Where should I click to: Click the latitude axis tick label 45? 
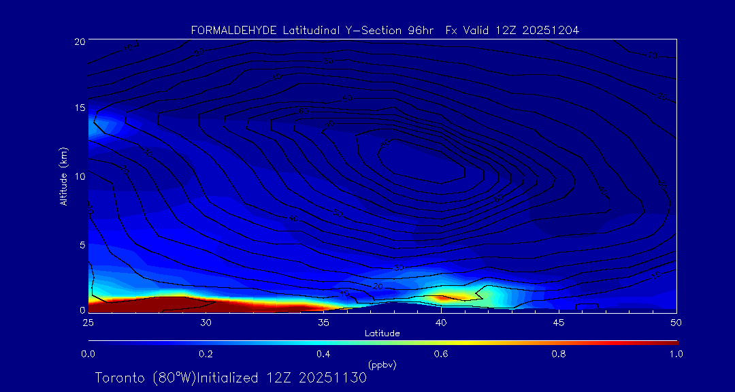click(x=558, y=323)
